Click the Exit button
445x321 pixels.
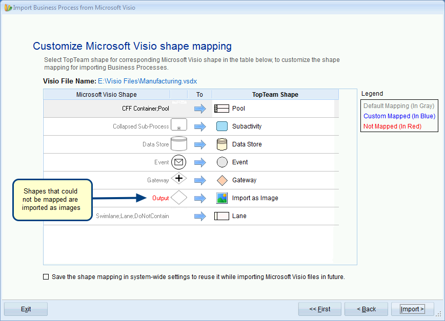(x=26, y=309)
